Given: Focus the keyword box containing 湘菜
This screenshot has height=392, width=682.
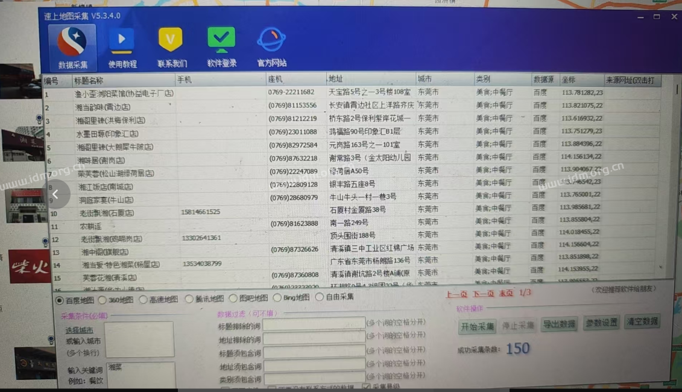Looking at the screenshot, I should pos(141,375).
